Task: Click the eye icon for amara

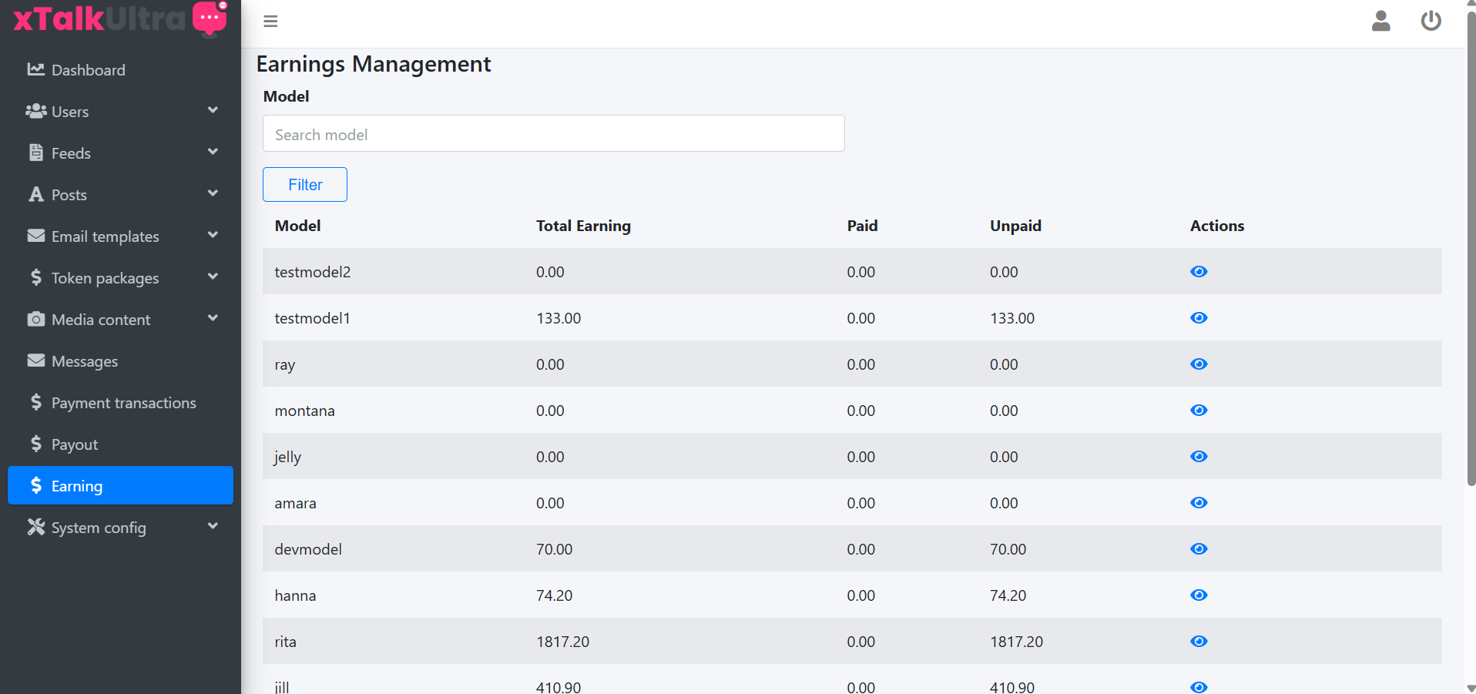Action: [1198, 503]
